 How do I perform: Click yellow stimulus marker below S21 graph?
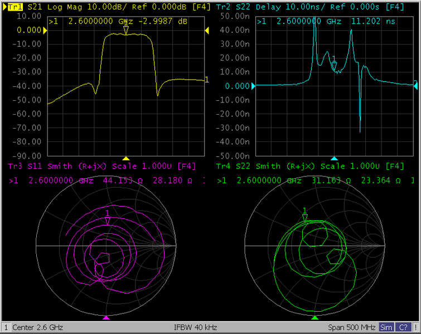point(126,159)
